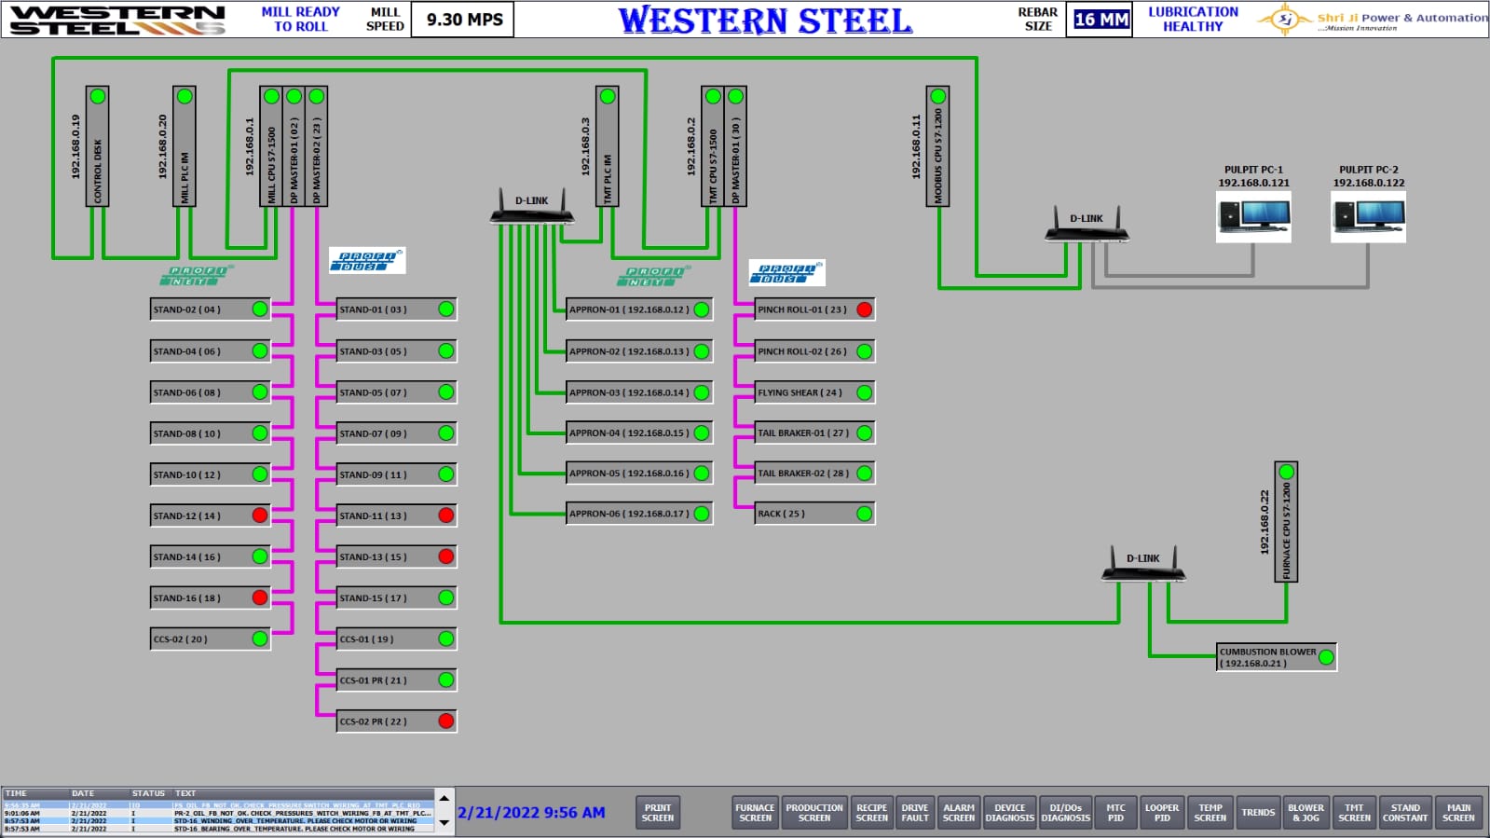The width and height of the screenshot is (1490, 838).
Task: Click the Pulpit PC-2 computer icon
Action: pyautogui.click(x=1368, y=216)
